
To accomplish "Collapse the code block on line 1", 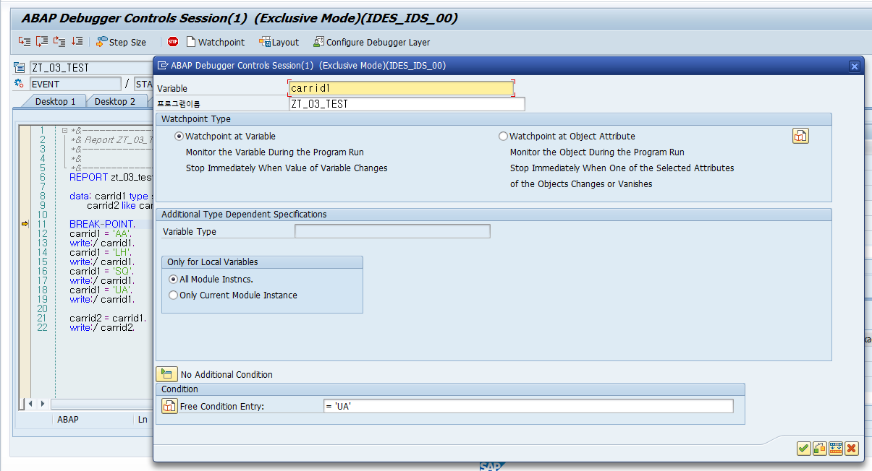I will 64,130.
